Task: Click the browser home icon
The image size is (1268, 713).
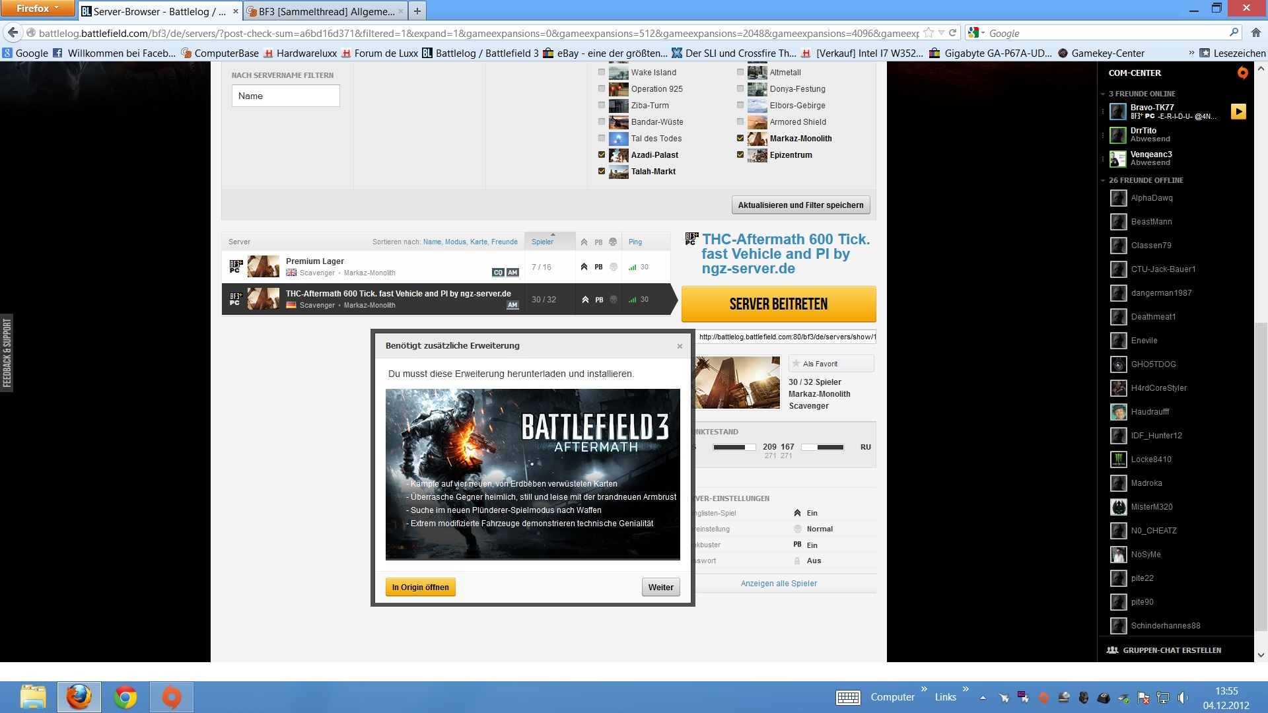Action: point(1255,32)
